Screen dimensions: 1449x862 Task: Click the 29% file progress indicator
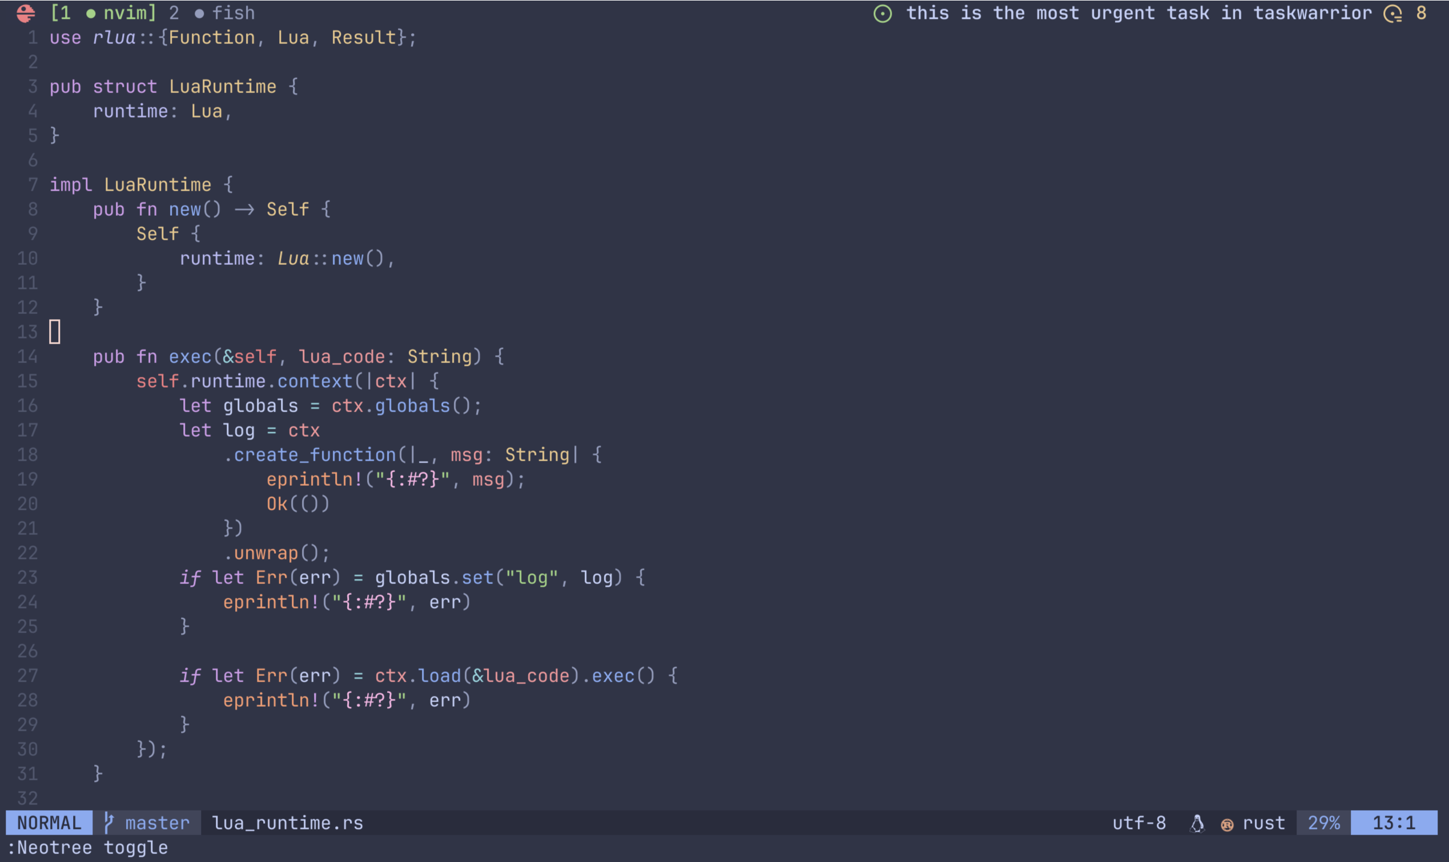pyautogui.click(x=1323, y=823)
